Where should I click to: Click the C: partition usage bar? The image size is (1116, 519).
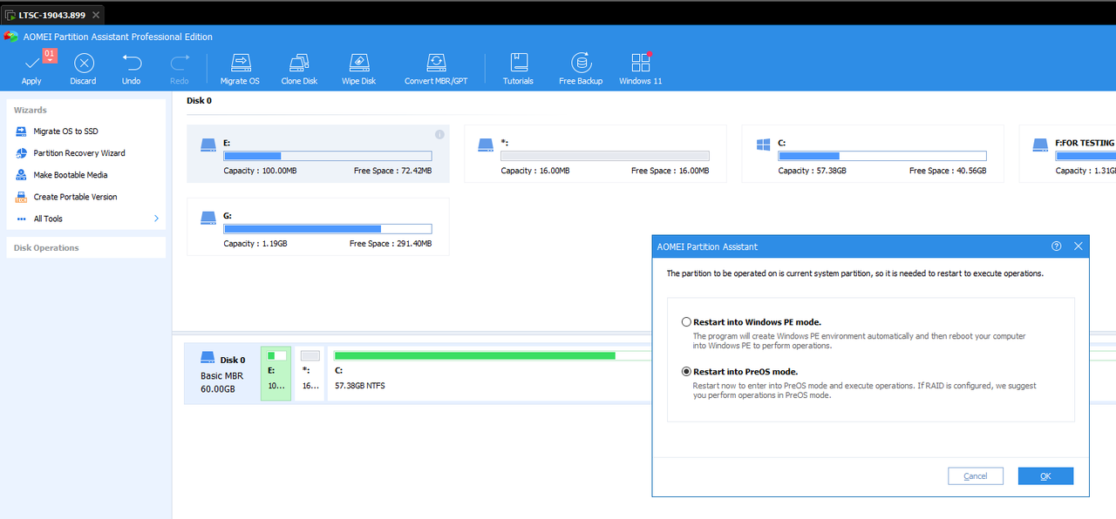[882, 156]
